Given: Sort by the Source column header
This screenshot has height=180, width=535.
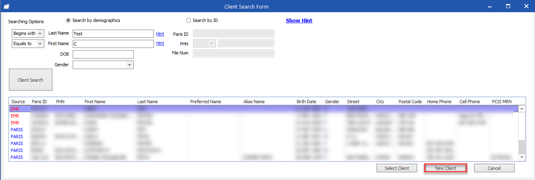Looking at the screenshot, I should (18, 102).
